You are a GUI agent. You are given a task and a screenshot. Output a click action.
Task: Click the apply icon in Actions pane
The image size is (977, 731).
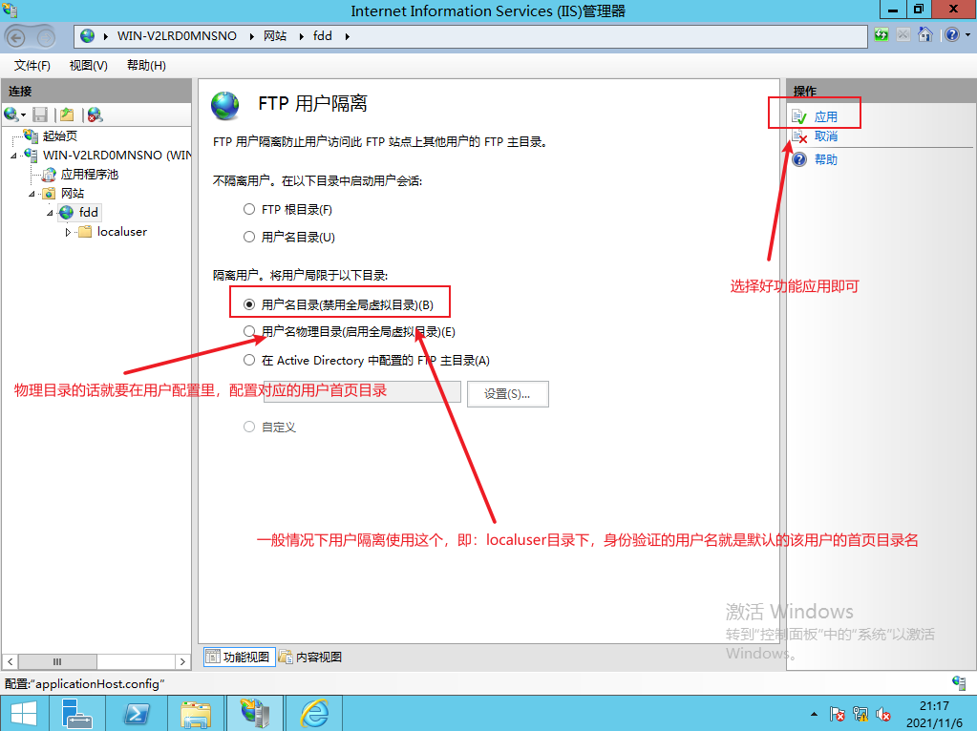[798, 116]
